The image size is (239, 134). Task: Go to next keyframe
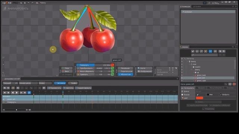(21, 93)
